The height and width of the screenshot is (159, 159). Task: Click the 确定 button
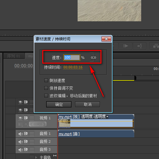[59, 104]
